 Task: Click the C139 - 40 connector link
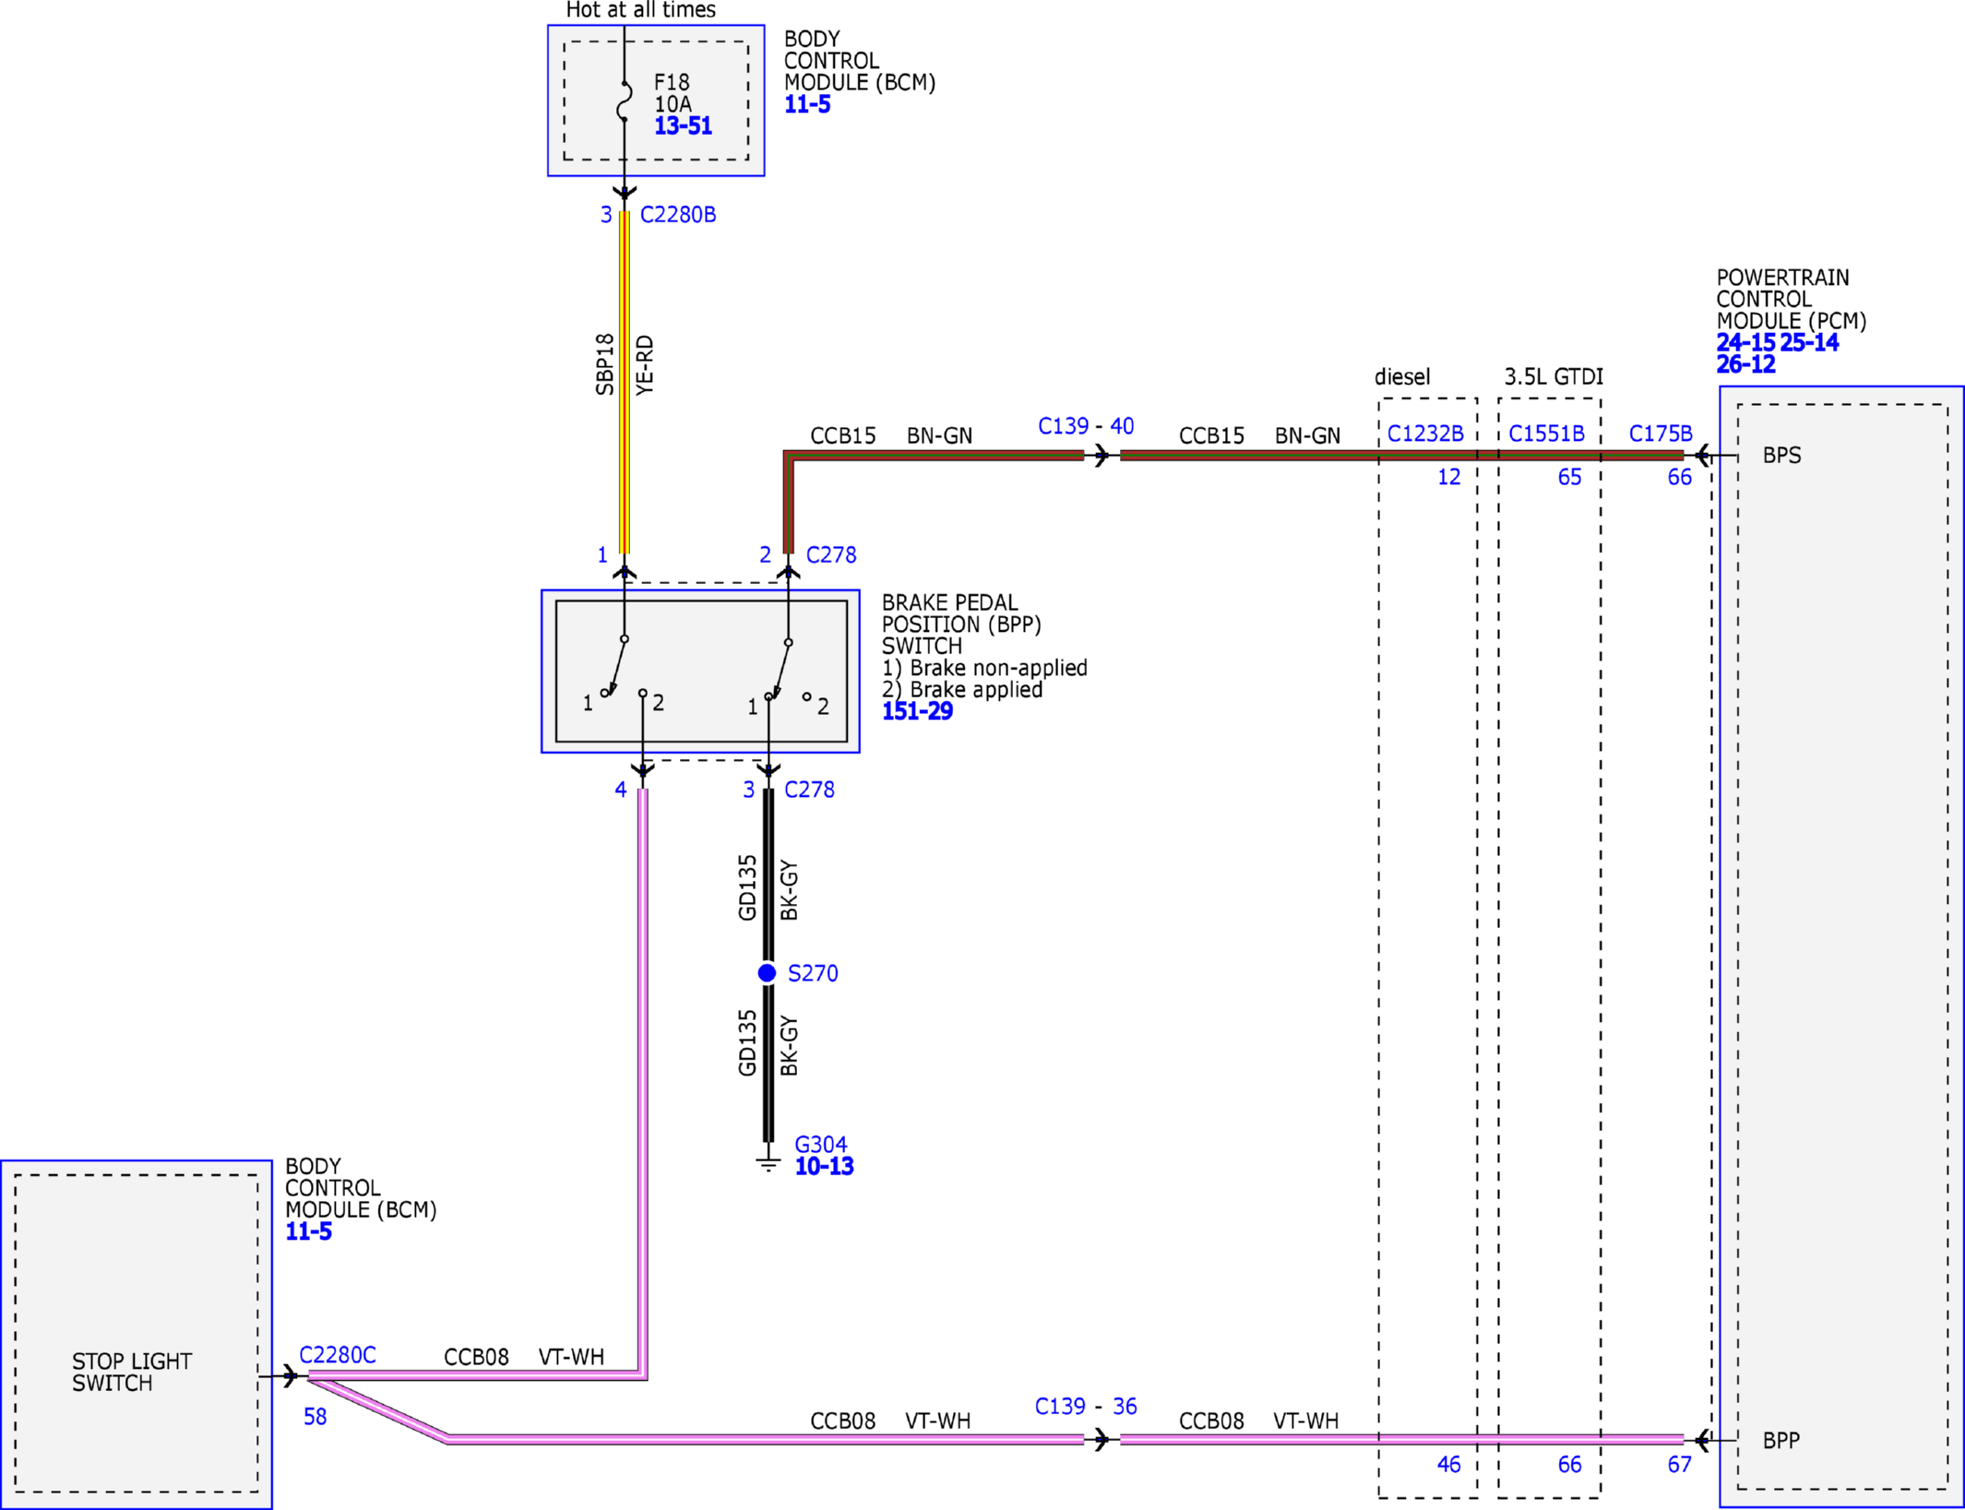[1086, 426]
